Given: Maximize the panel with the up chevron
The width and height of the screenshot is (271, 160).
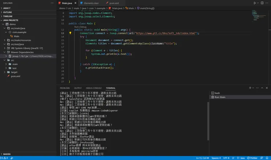Looking at the screenshot, I should (x=263, y=88).
